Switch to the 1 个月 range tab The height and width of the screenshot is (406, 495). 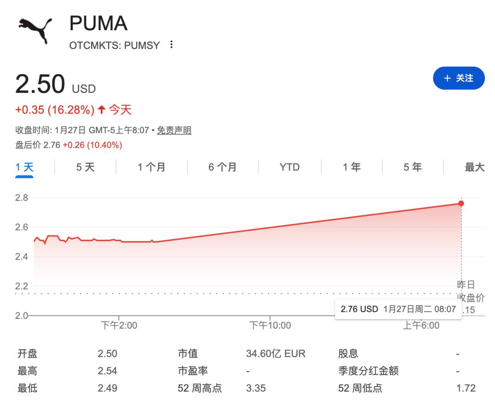click(151, 167)
